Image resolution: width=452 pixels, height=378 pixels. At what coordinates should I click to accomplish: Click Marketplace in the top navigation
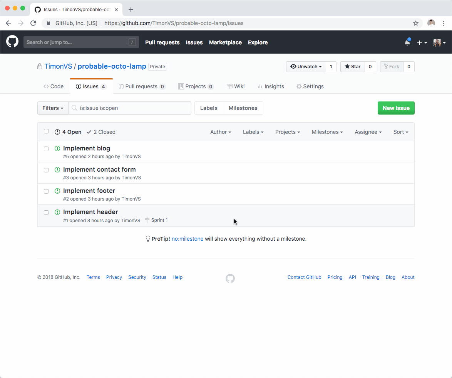click(x=226, y=42)
